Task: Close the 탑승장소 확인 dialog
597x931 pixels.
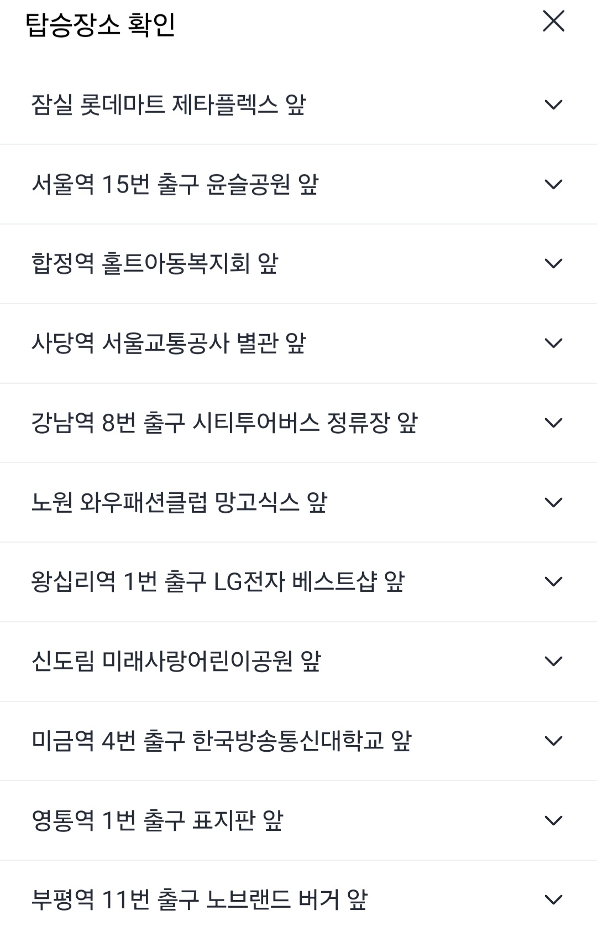Action: coord(553,22)
